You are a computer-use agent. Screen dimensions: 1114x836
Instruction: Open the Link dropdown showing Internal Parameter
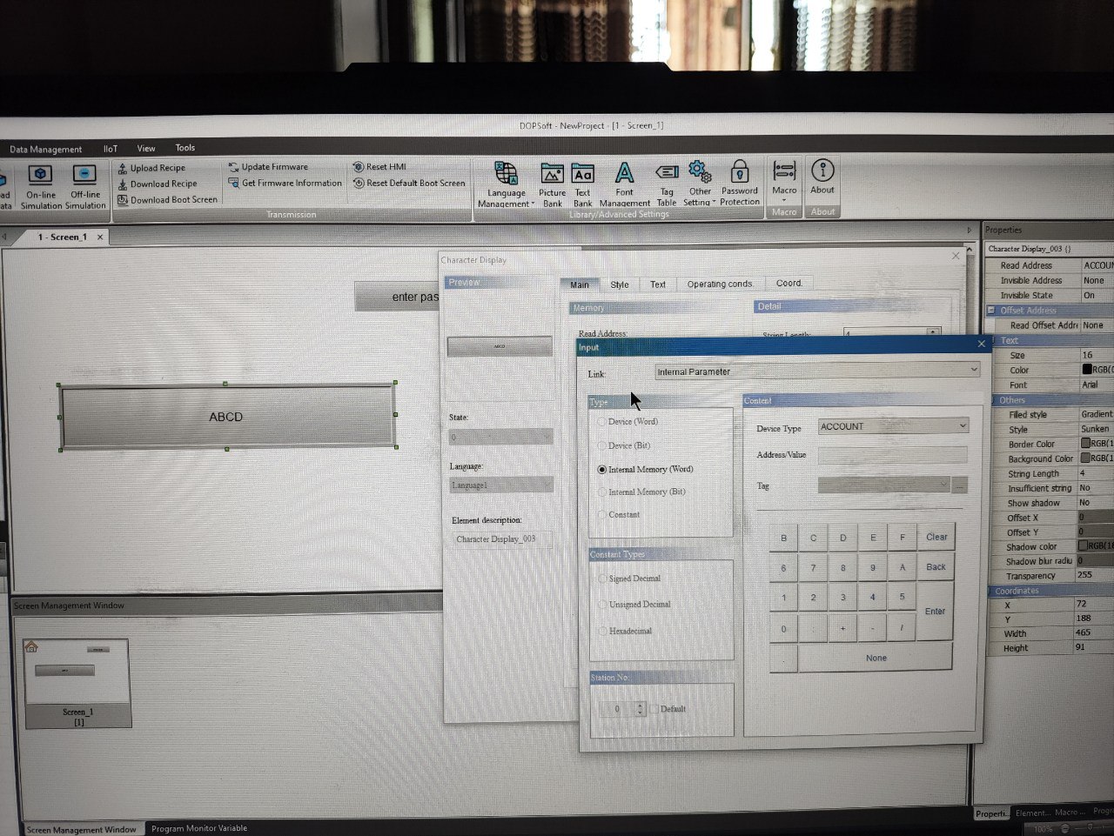tap(816, 371)
